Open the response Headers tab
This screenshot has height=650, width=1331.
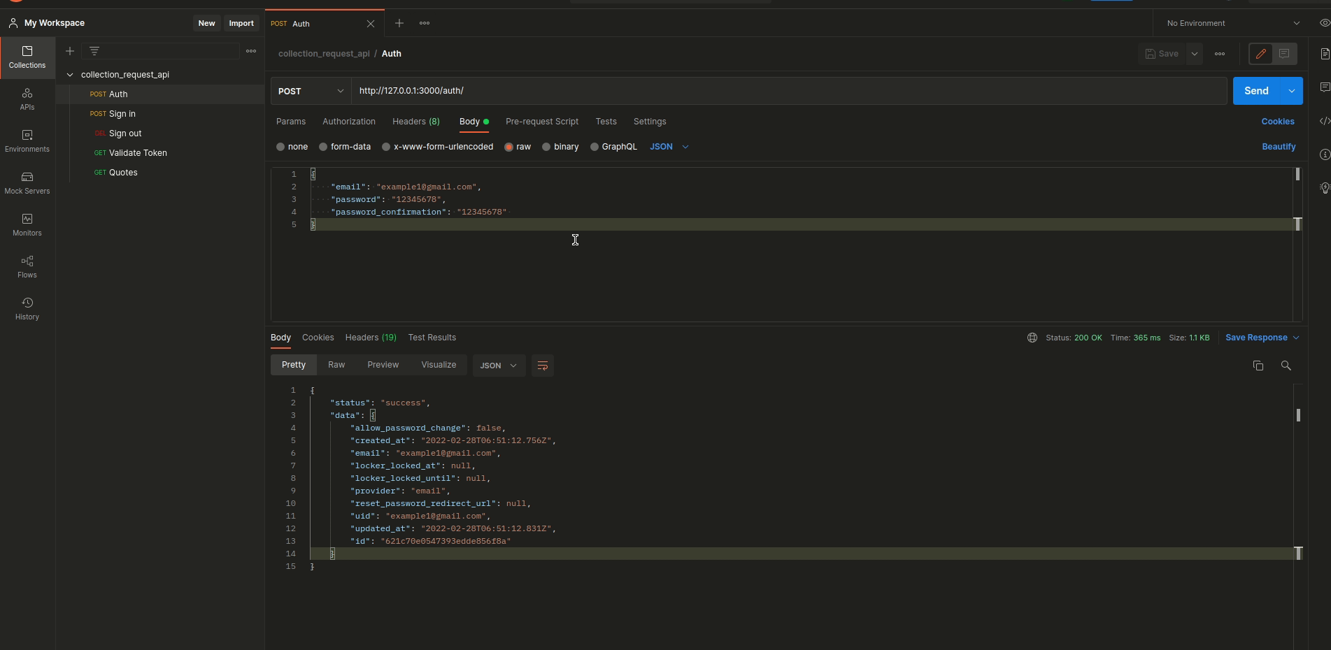click(371, 338)
